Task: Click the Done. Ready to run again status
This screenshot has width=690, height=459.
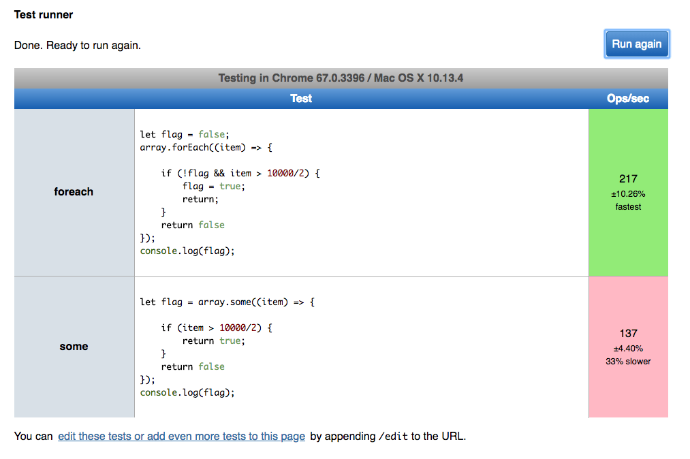Action: pyautogui.click(x=78, y=46)
